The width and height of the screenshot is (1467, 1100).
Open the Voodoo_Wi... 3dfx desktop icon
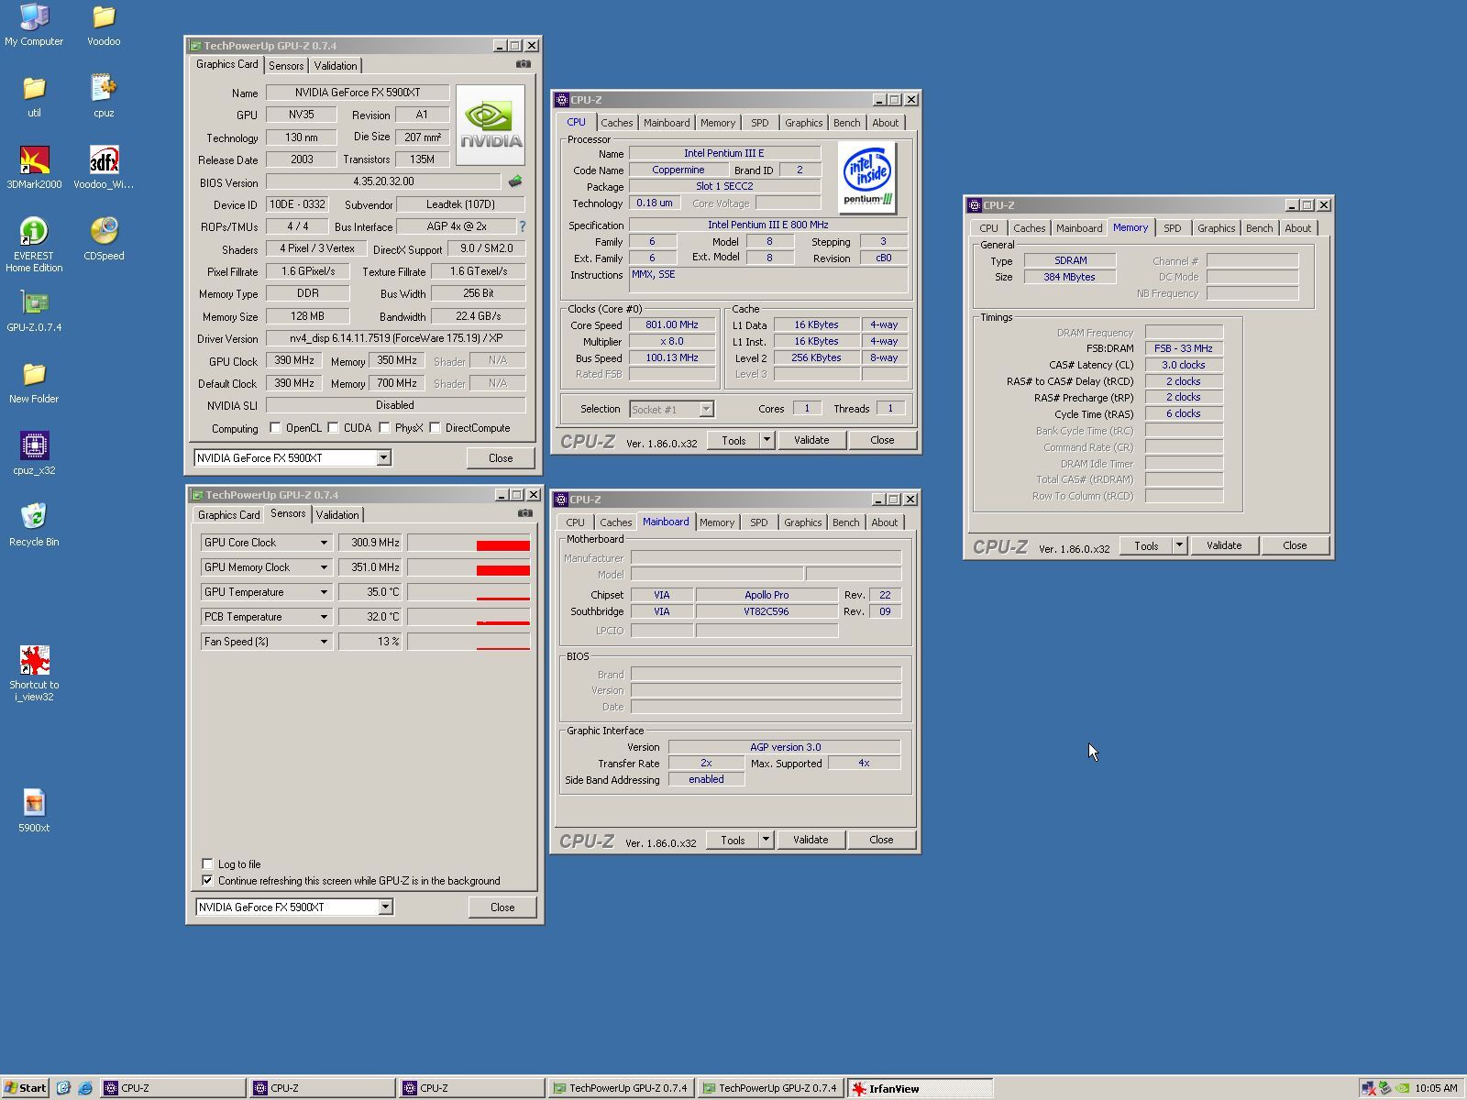pyautogui.click(x=104, y=161)
